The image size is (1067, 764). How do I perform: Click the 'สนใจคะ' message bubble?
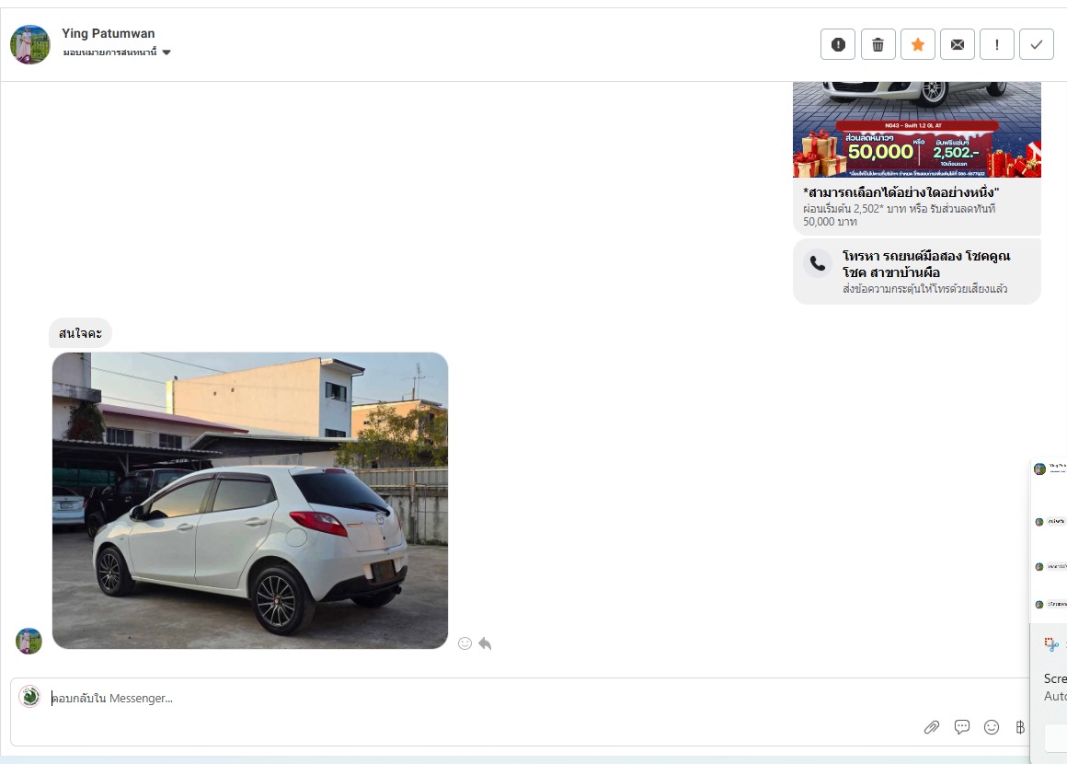(80, 333)
